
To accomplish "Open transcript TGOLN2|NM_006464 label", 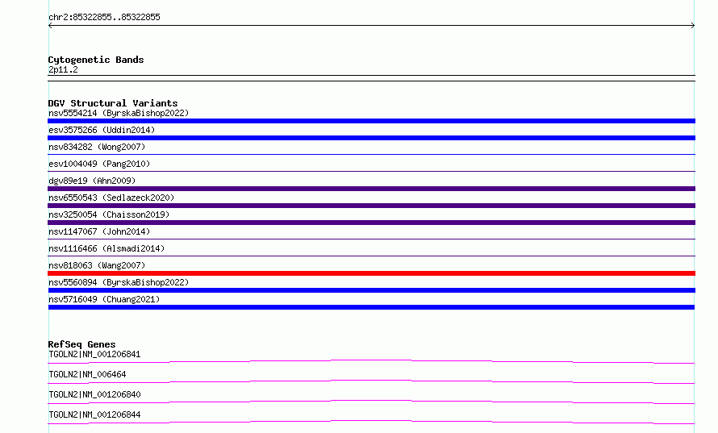I will 87,374.
